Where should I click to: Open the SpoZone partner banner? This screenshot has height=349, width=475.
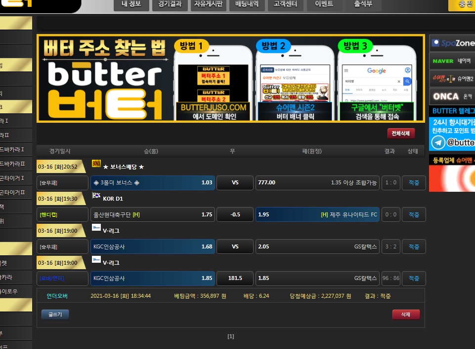452,43
